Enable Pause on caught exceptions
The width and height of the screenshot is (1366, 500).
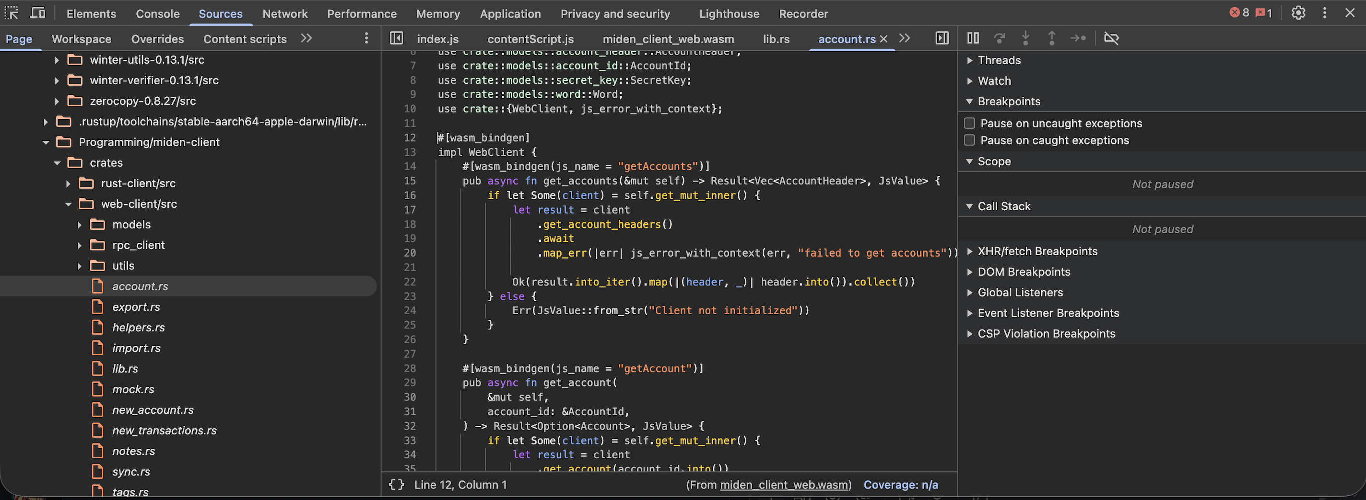click(x=970, y=140)
